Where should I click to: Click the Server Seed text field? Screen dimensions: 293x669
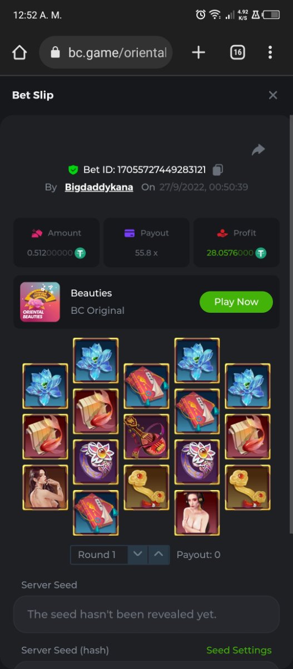(x=146, y=614)
